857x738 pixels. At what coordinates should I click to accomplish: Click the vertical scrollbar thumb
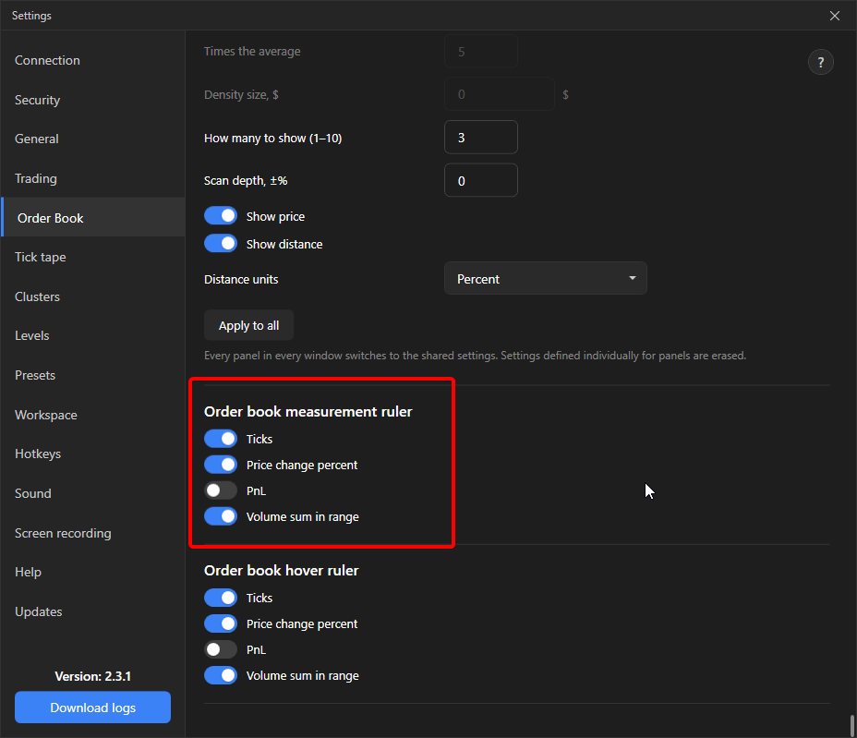(851, 726)
